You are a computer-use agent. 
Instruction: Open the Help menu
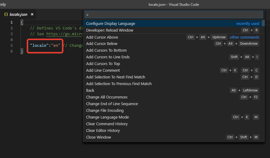coord(3,5)
